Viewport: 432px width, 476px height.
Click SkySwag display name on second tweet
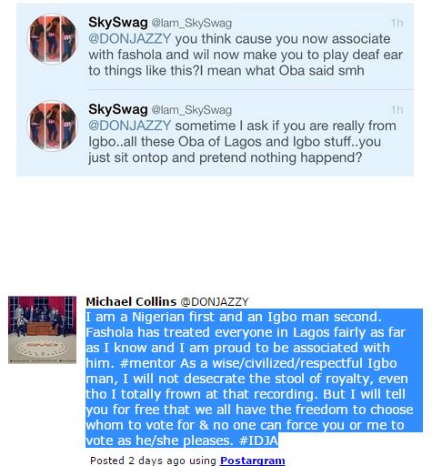pyautogui.click(x=118, y=109)
